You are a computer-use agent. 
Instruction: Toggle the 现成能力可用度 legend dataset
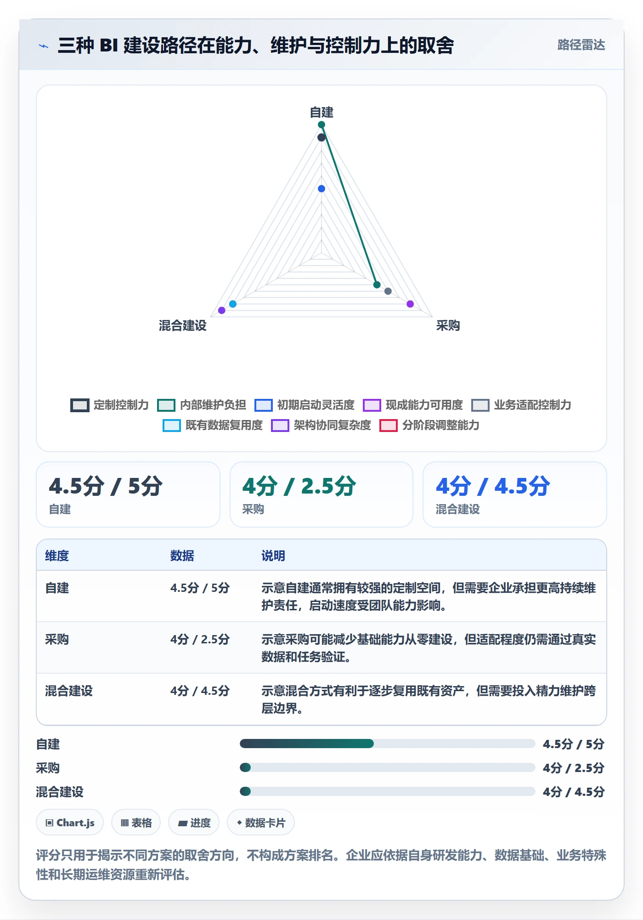[413, 405]
